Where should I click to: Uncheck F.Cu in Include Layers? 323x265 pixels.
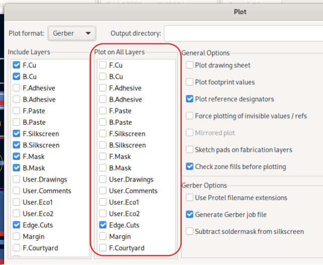(17, 65)
